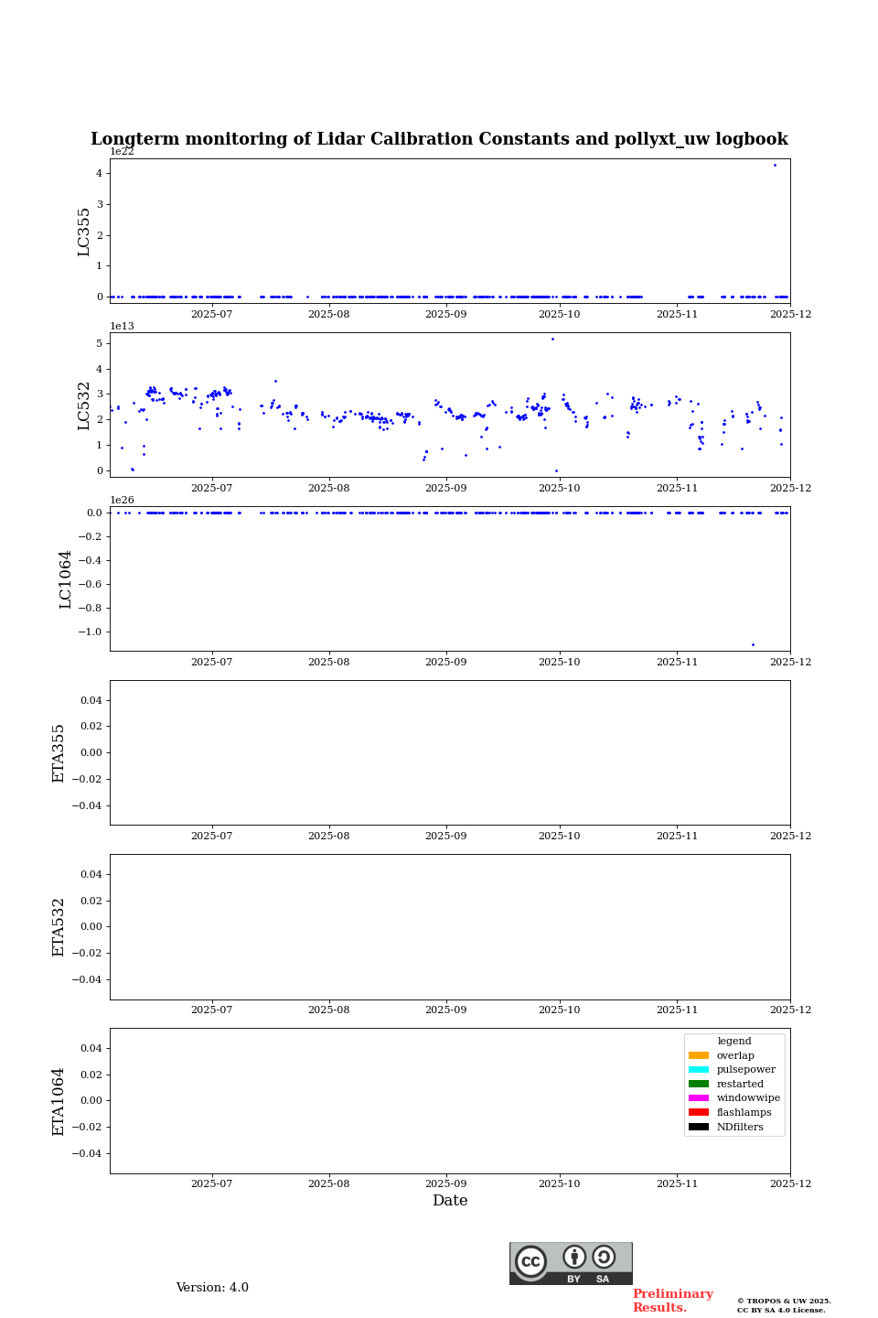This screenshot has width=878, height=1318.
Task: Click the cyan pulsepower legend swatch
Action: pos(698,1070)
